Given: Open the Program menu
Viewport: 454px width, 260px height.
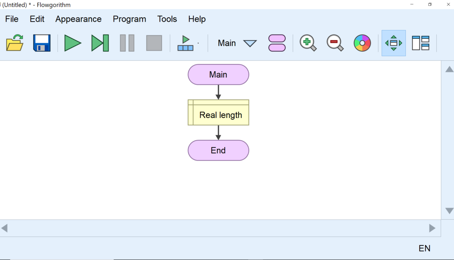Looking at the screenshot, I should click(x=130, y=19).
